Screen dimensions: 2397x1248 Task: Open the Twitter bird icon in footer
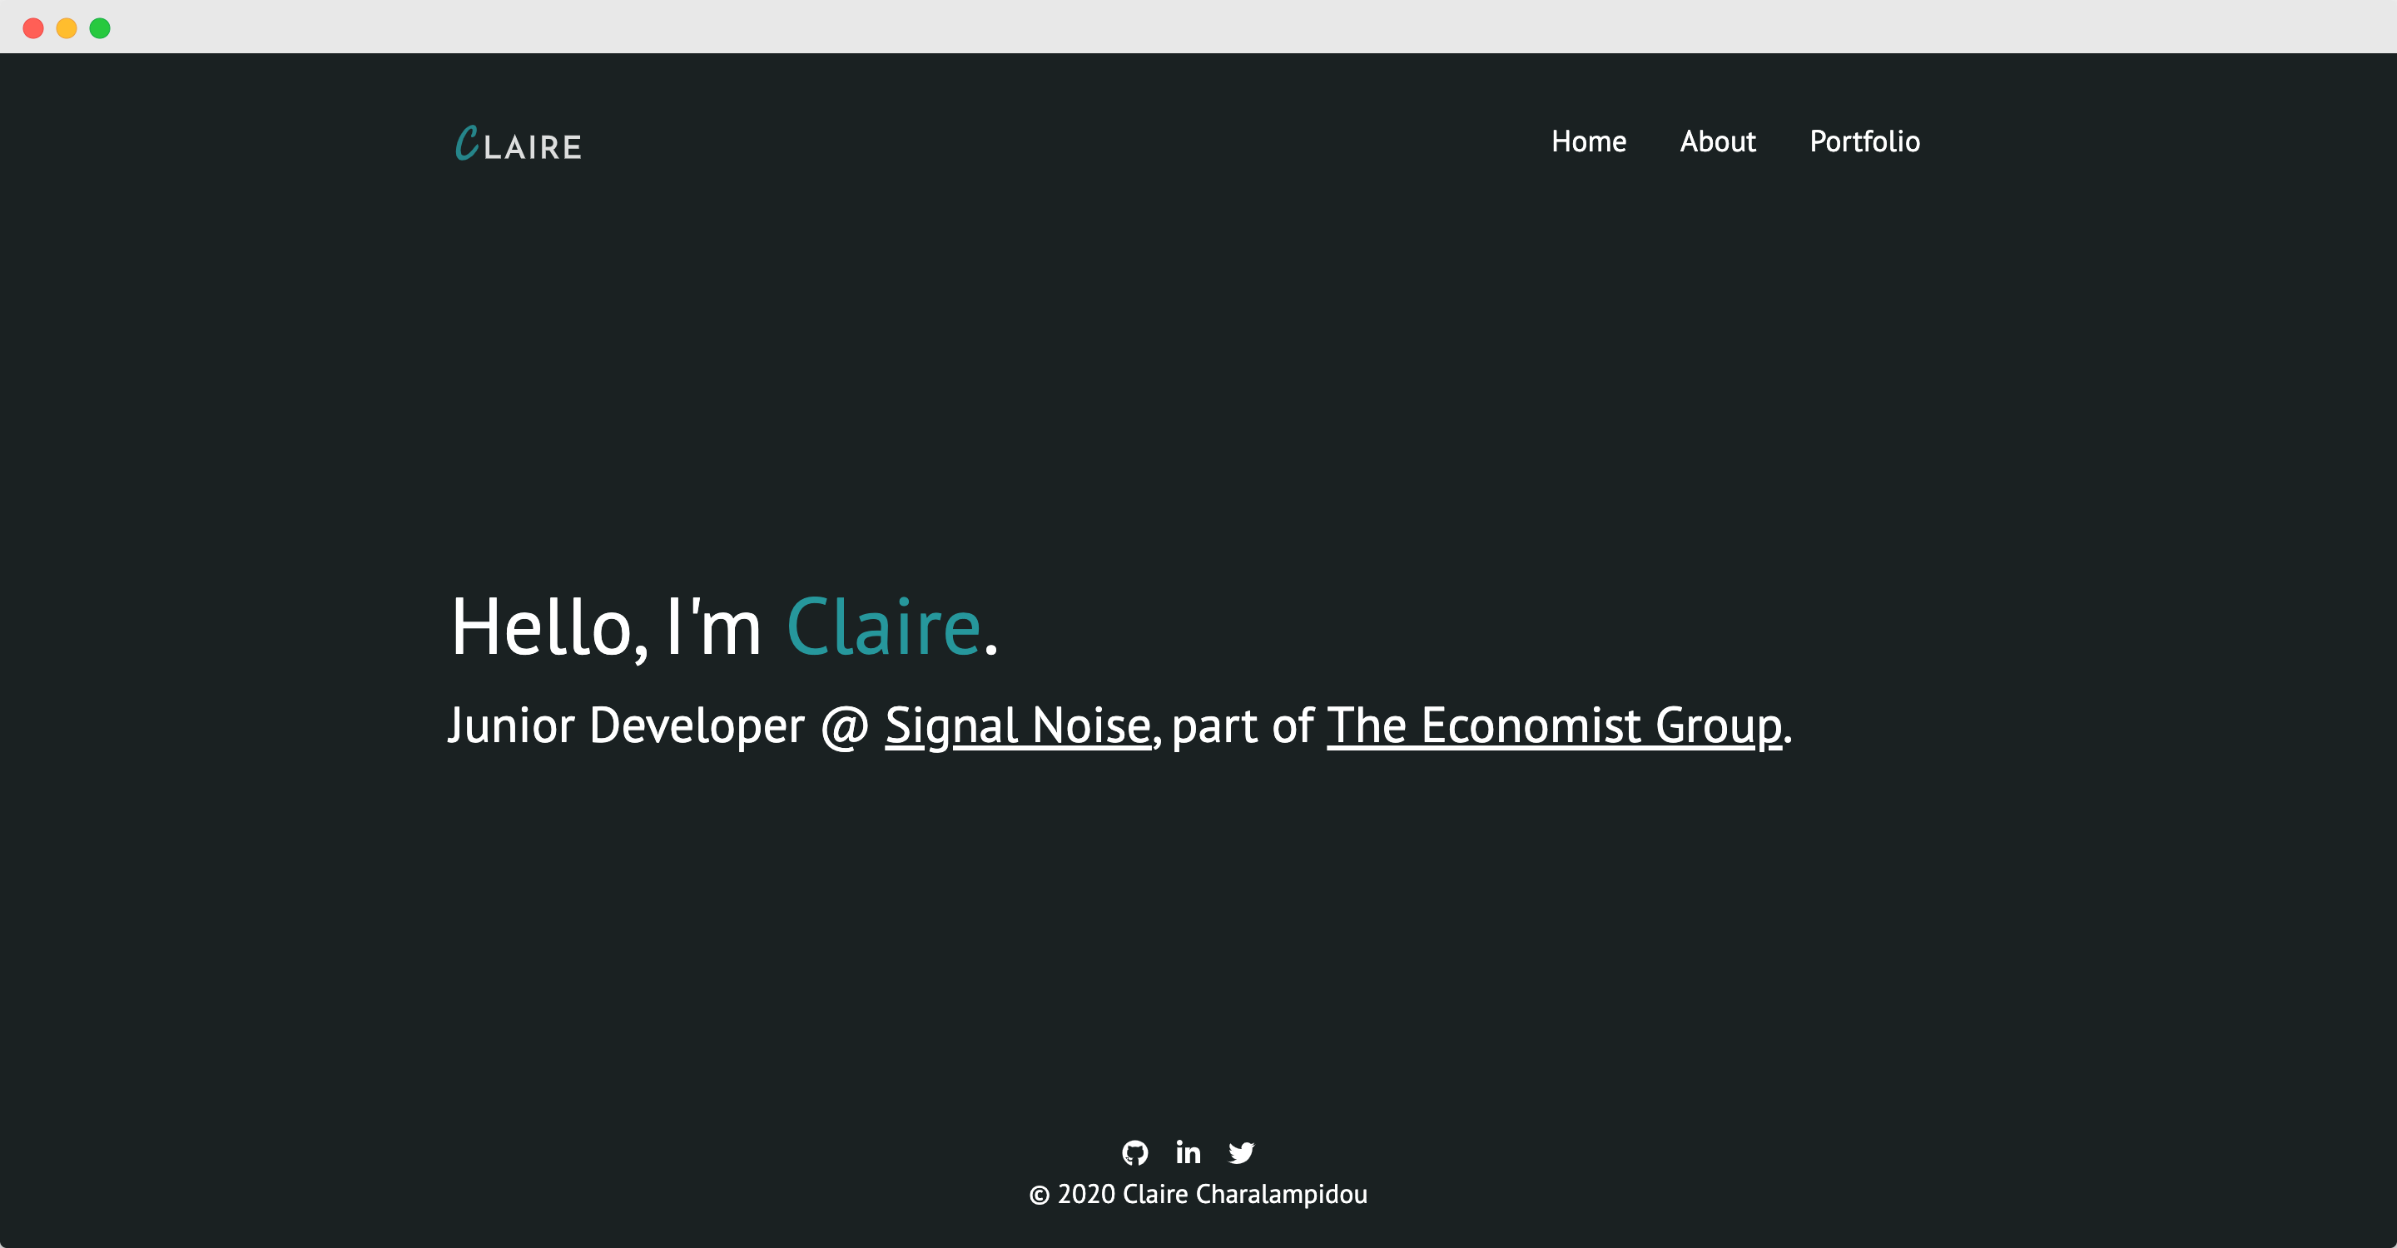[x=1241, y=1152]
